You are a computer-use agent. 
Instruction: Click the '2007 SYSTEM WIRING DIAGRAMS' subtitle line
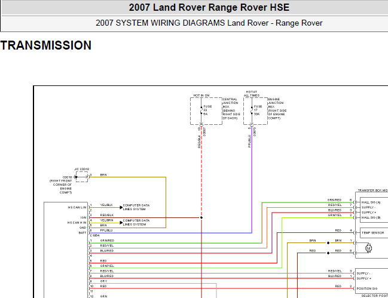point(209,23)
